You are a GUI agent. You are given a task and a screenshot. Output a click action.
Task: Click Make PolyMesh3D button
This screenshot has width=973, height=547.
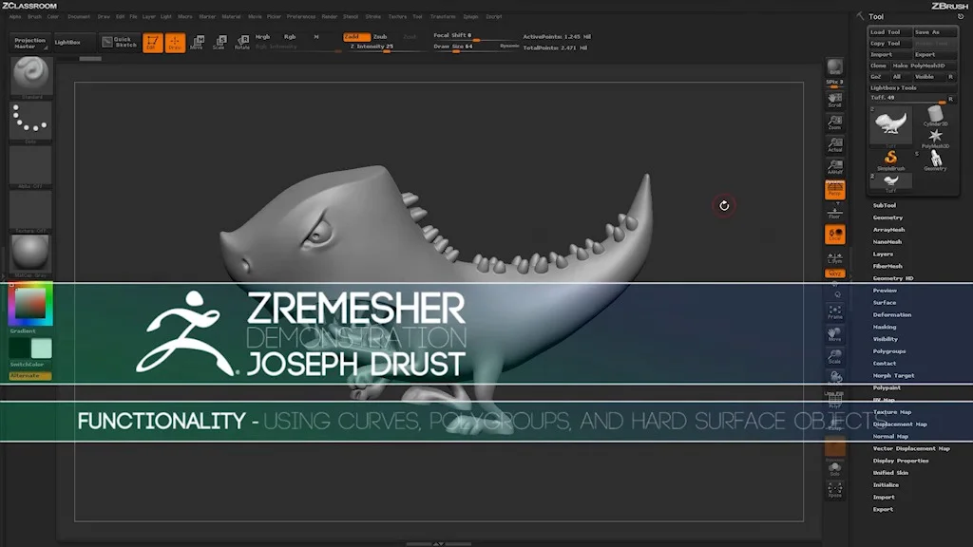pyautogui.click(x=924, y=66)
